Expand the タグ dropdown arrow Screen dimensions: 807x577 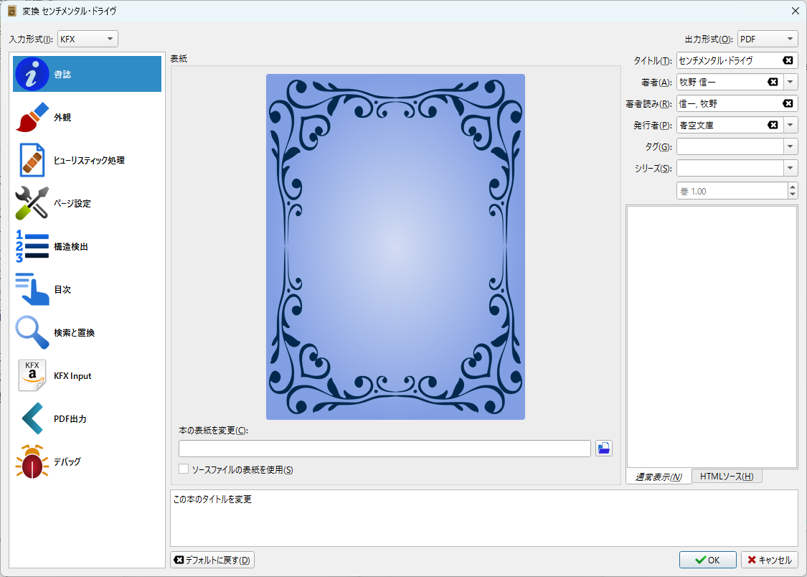pos(791,146)
